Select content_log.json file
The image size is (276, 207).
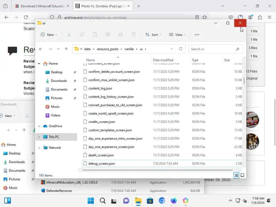[162, 88]
